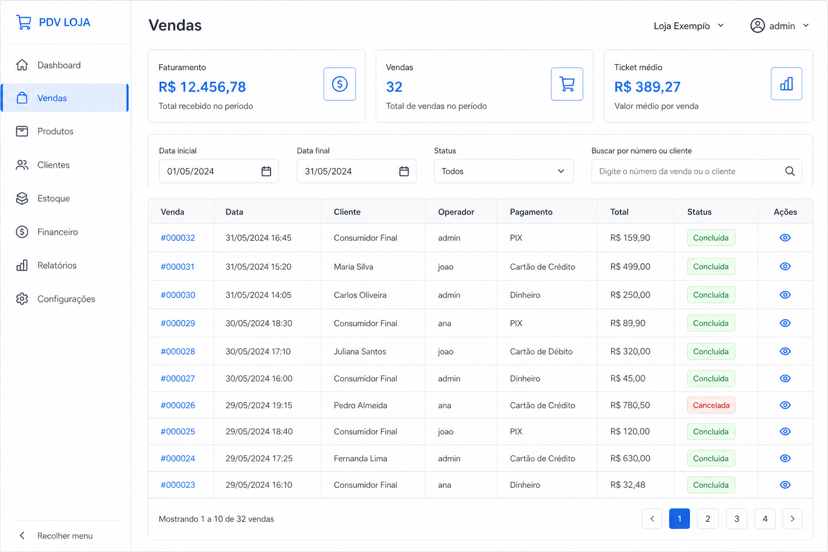This screenshot has height=552, width=828.
Task: Click the R$ 12.456,78 Faturamento value
Action: pyautogui.click(x=202, y=87)
